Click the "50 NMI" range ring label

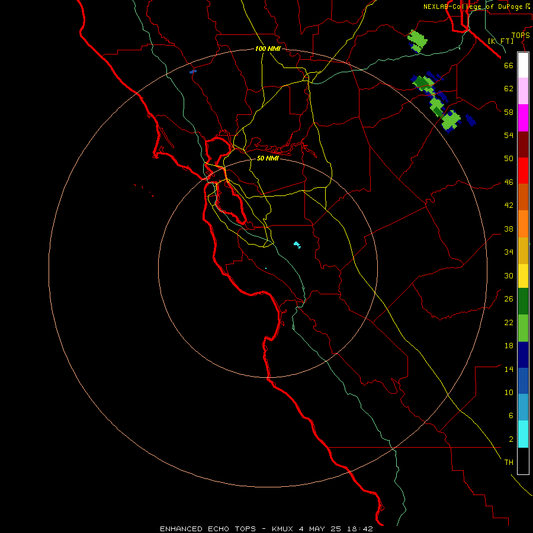coord(268,158)
